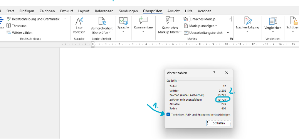299x139 pixels.
Task: Open Markup group dialog launcher
Action: (x=232, y=39)
